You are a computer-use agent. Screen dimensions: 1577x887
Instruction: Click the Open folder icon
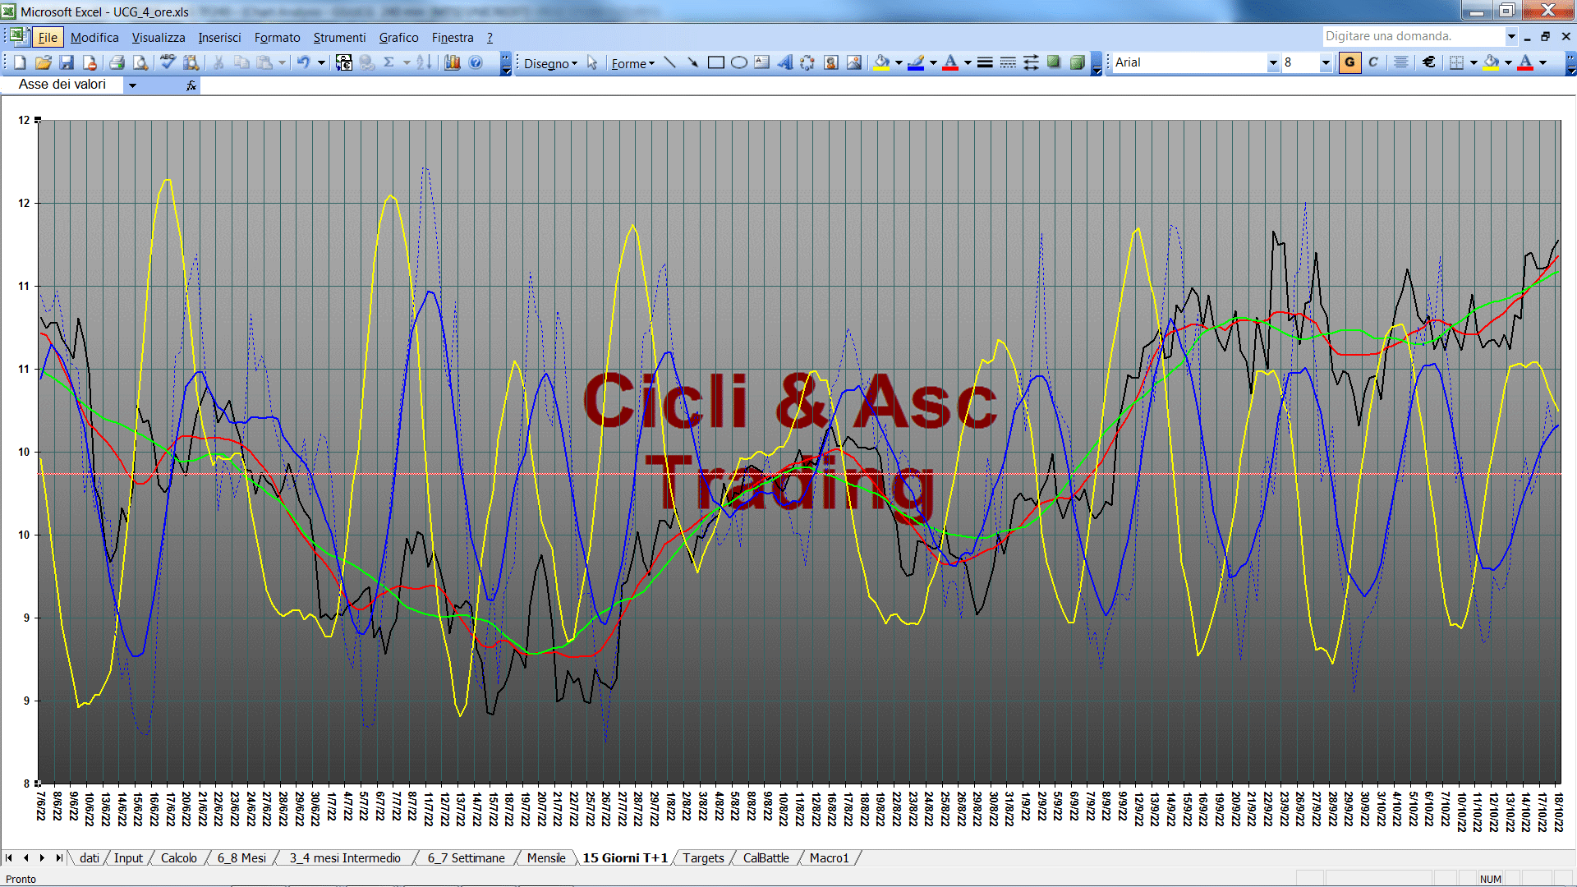[44, 62]
